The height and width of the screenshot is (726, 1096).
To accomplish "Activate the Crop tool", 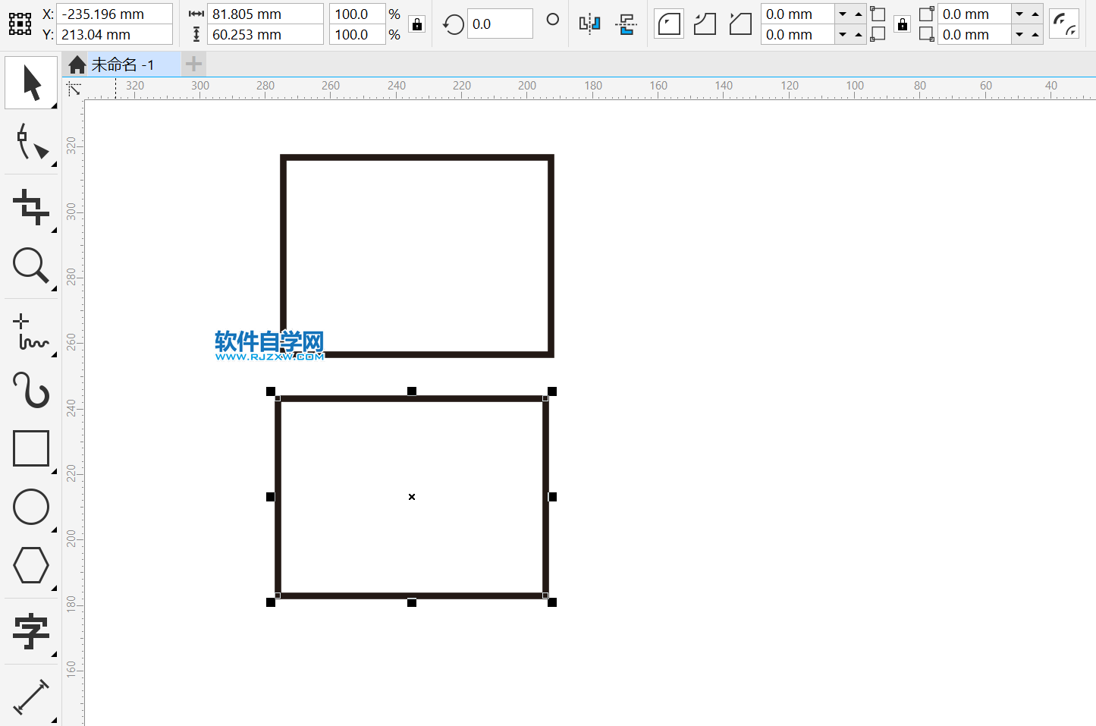I will (31, 206).
